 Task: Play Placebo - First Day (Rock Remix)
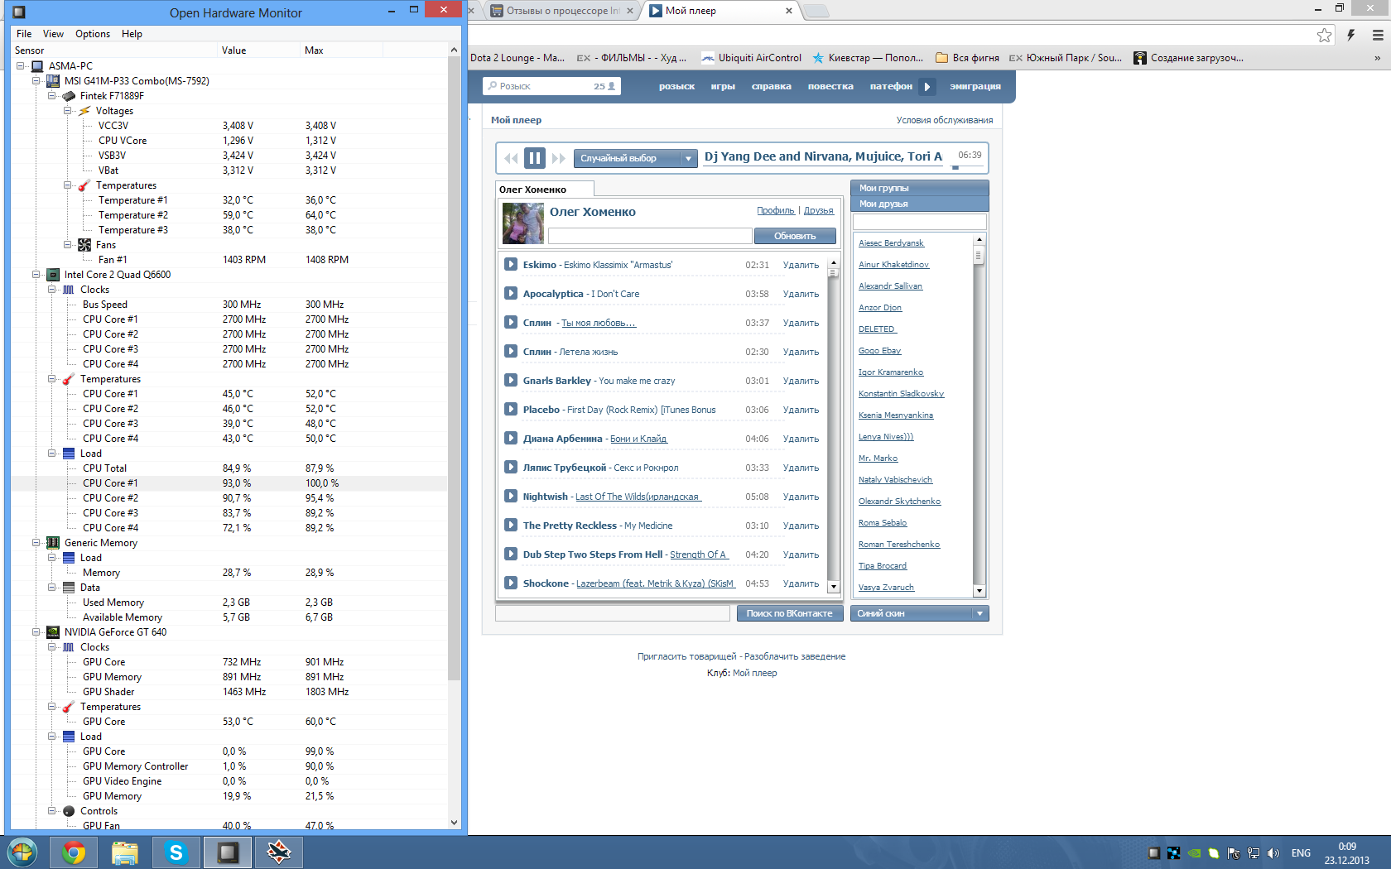pyautogui.click(x=511, y=409)
